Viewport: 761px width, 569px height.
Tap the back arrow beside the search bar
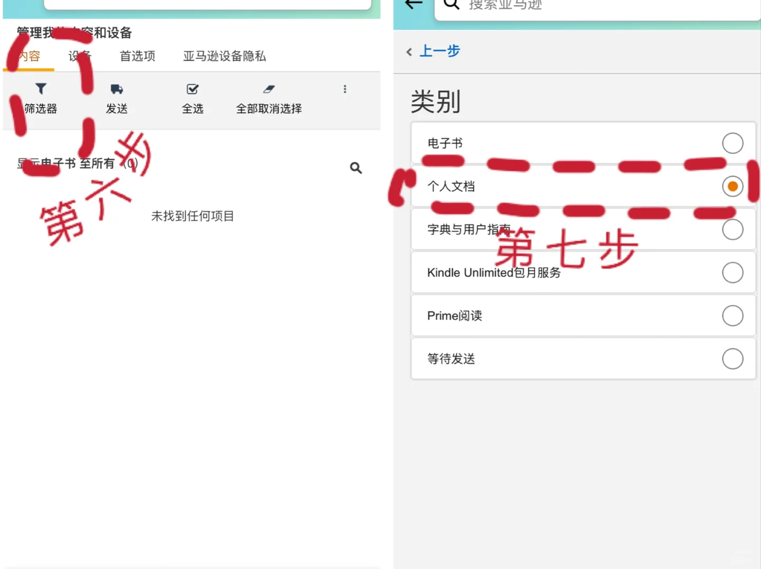(414, 4)
